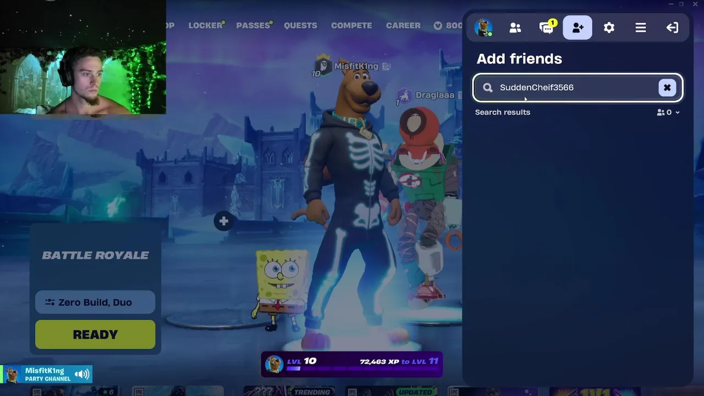Open the friends list icon
The width and height of the screenshot is (704, 396).
click(x=515, y=28)
